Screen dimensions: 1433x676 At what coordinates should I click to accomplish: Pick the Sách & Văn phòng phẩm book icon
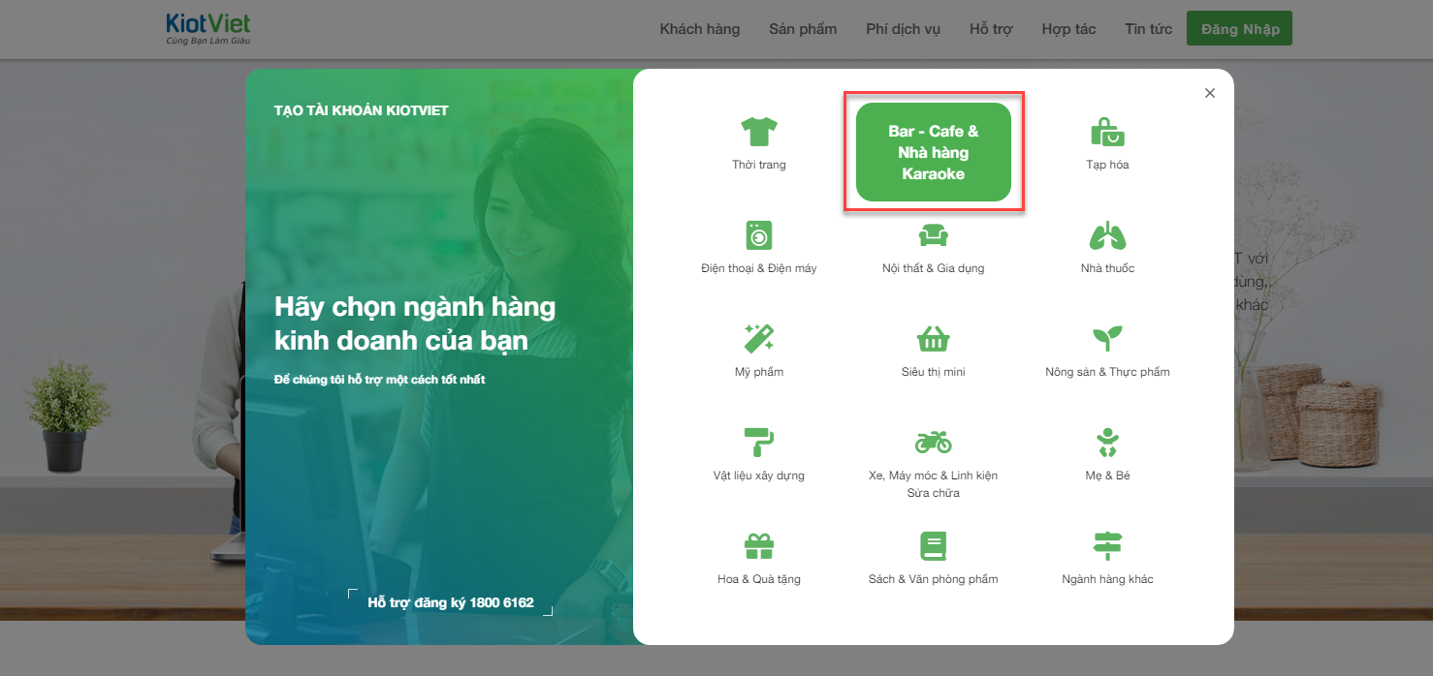tap(934, 546)
